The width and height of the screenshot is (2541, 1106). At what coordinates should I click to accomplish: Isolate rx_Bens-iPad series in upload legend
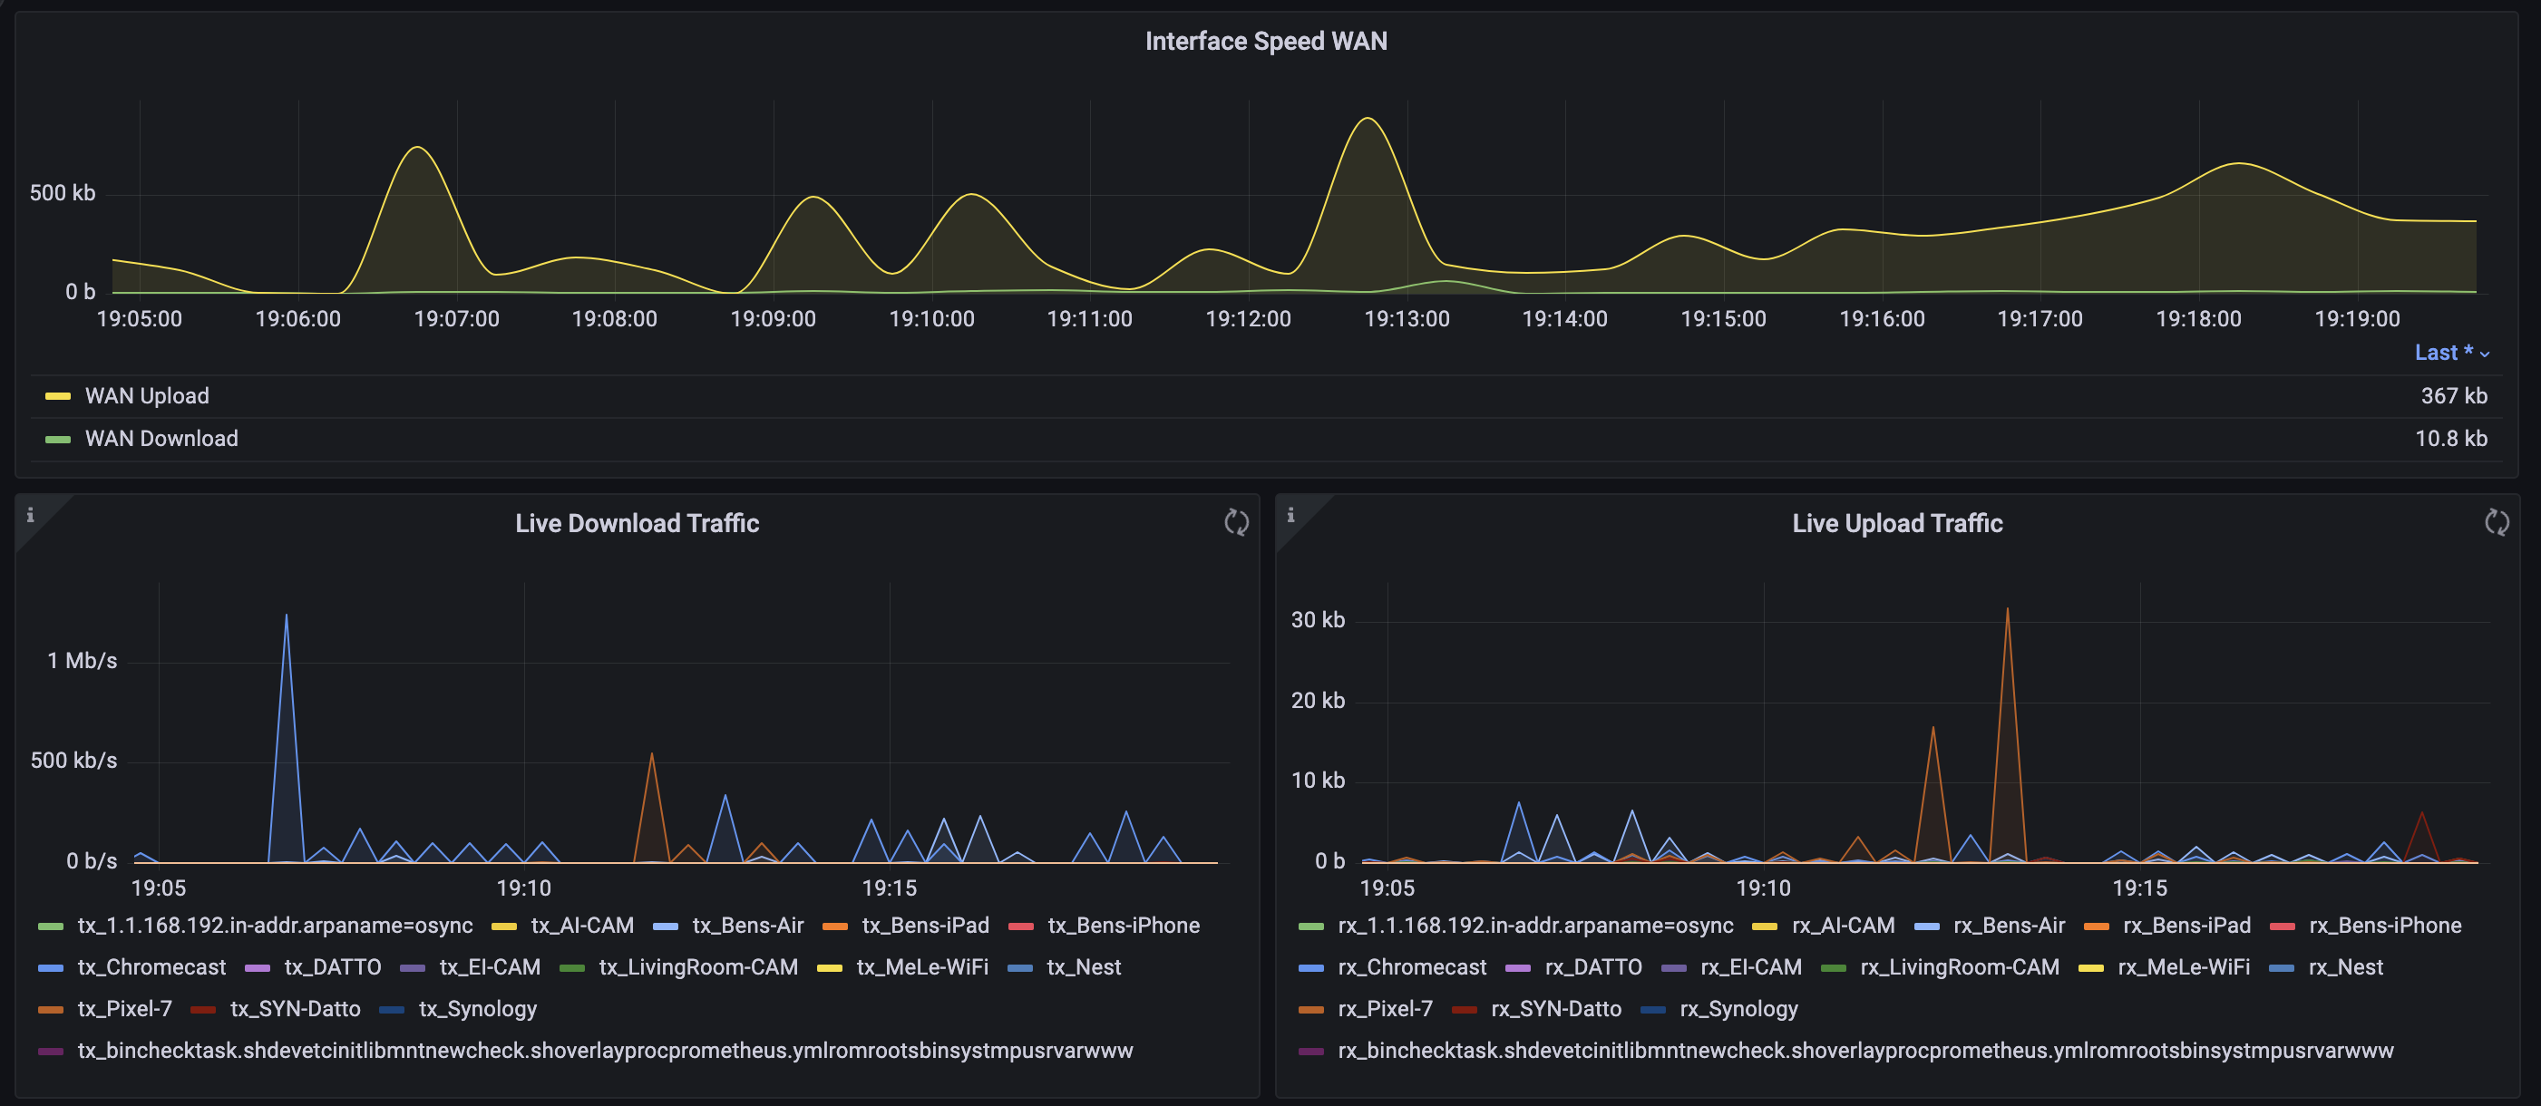[2187, 926]
